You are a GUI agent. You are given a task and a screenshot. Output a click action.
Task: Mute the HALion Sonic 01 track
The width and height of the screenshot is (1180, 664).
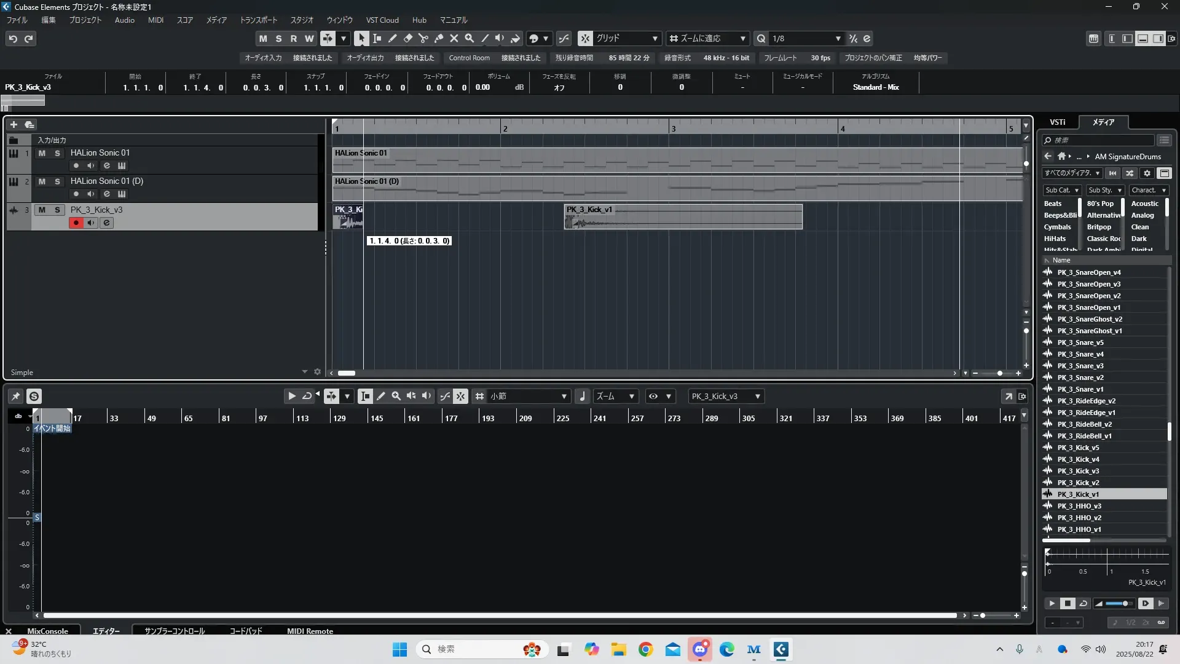(42, 153)
